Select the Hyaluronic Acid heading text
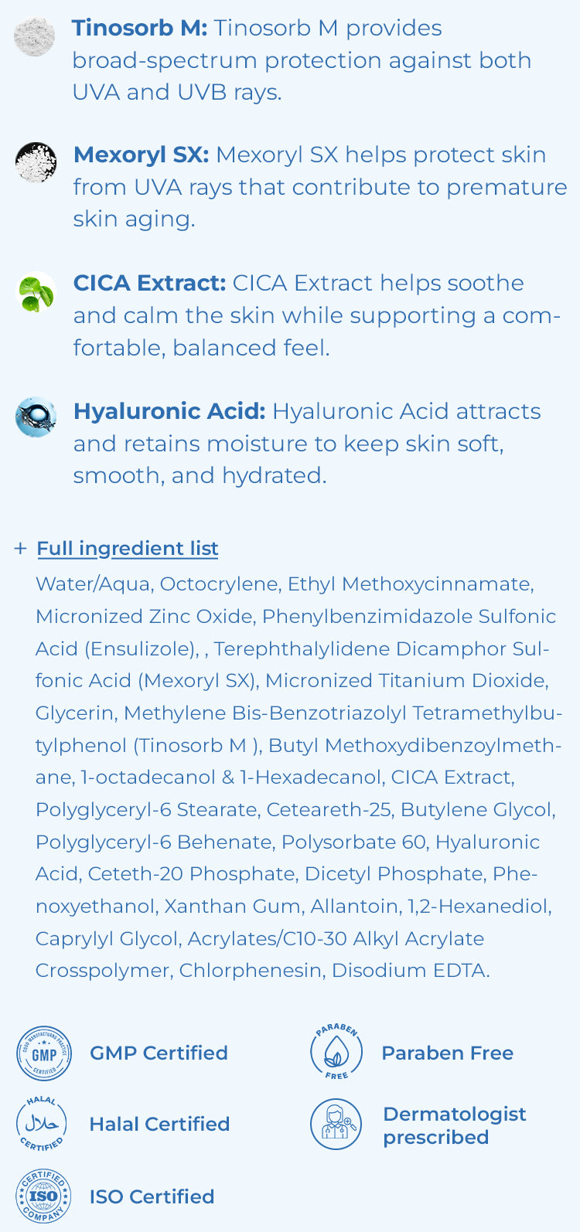The height and width of the screenshot is (1232, 580). pyautogui.click(x=169, y=412)
